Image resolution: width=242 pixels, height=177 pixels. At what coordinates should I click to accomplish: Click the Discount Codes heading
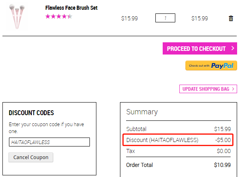(x=31, y=113)
